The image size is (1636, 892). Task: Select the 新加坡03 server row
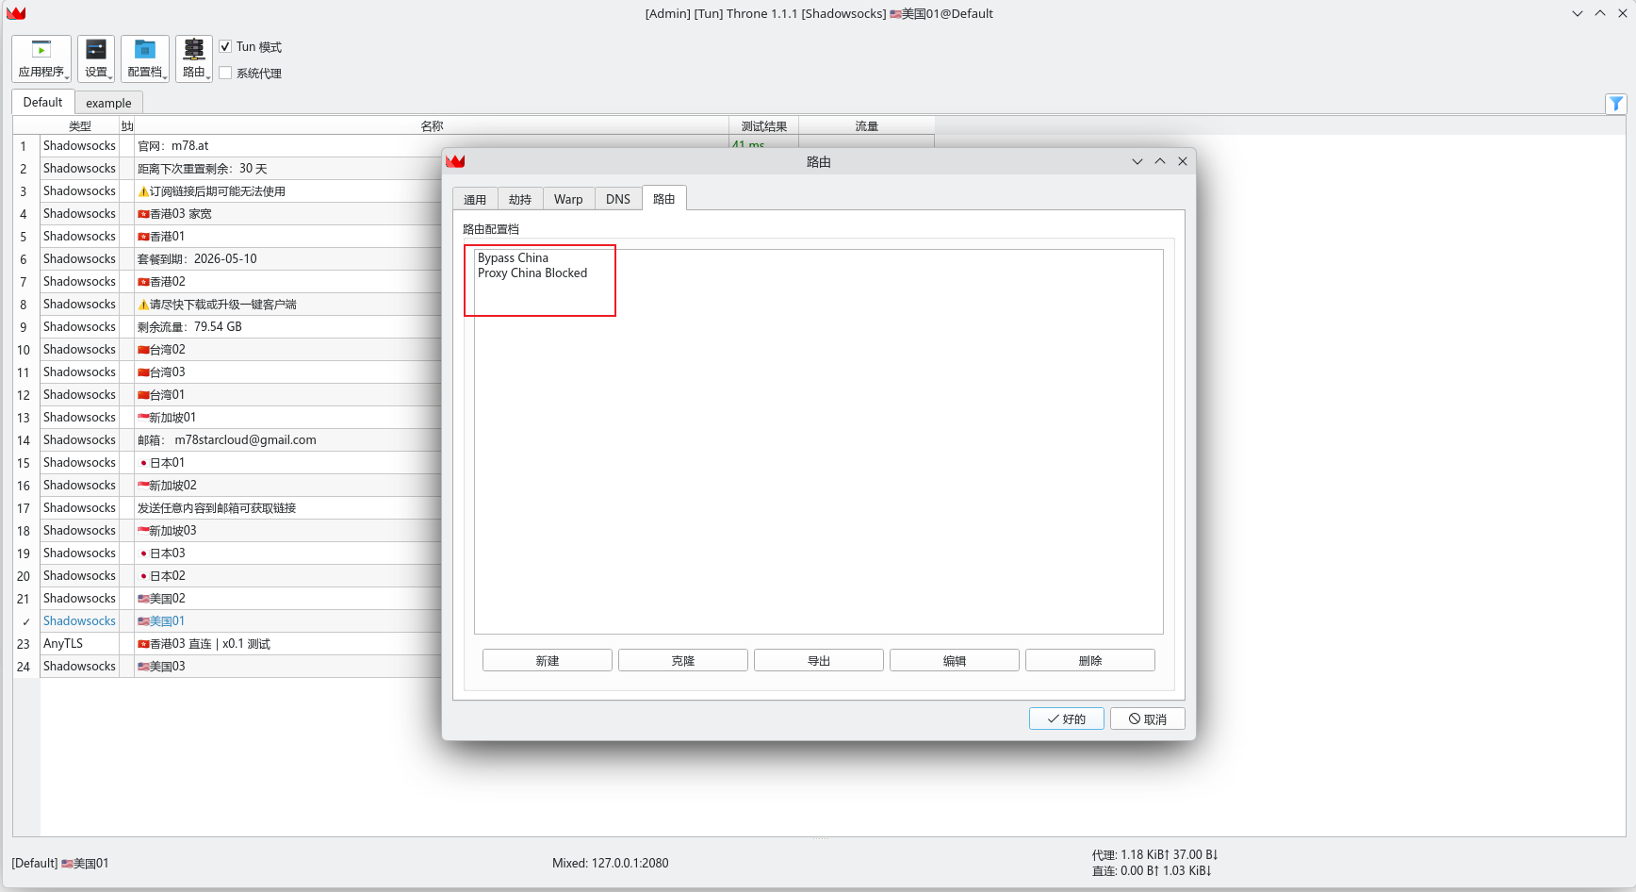tap(240, 531)
